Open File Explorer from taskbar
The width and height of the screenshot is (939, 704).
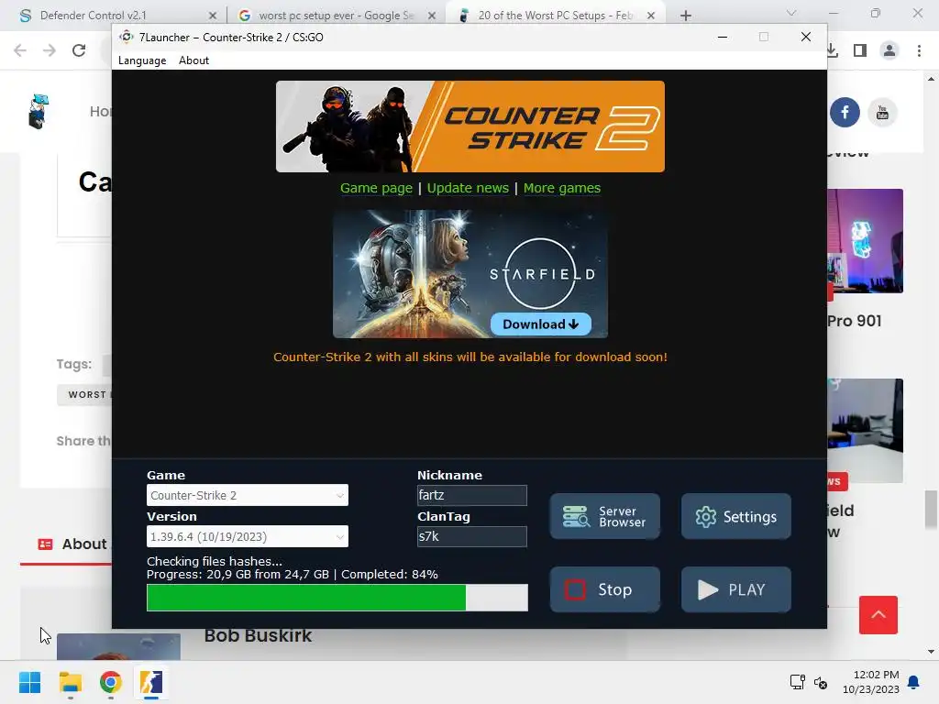[x=70, y=682]
